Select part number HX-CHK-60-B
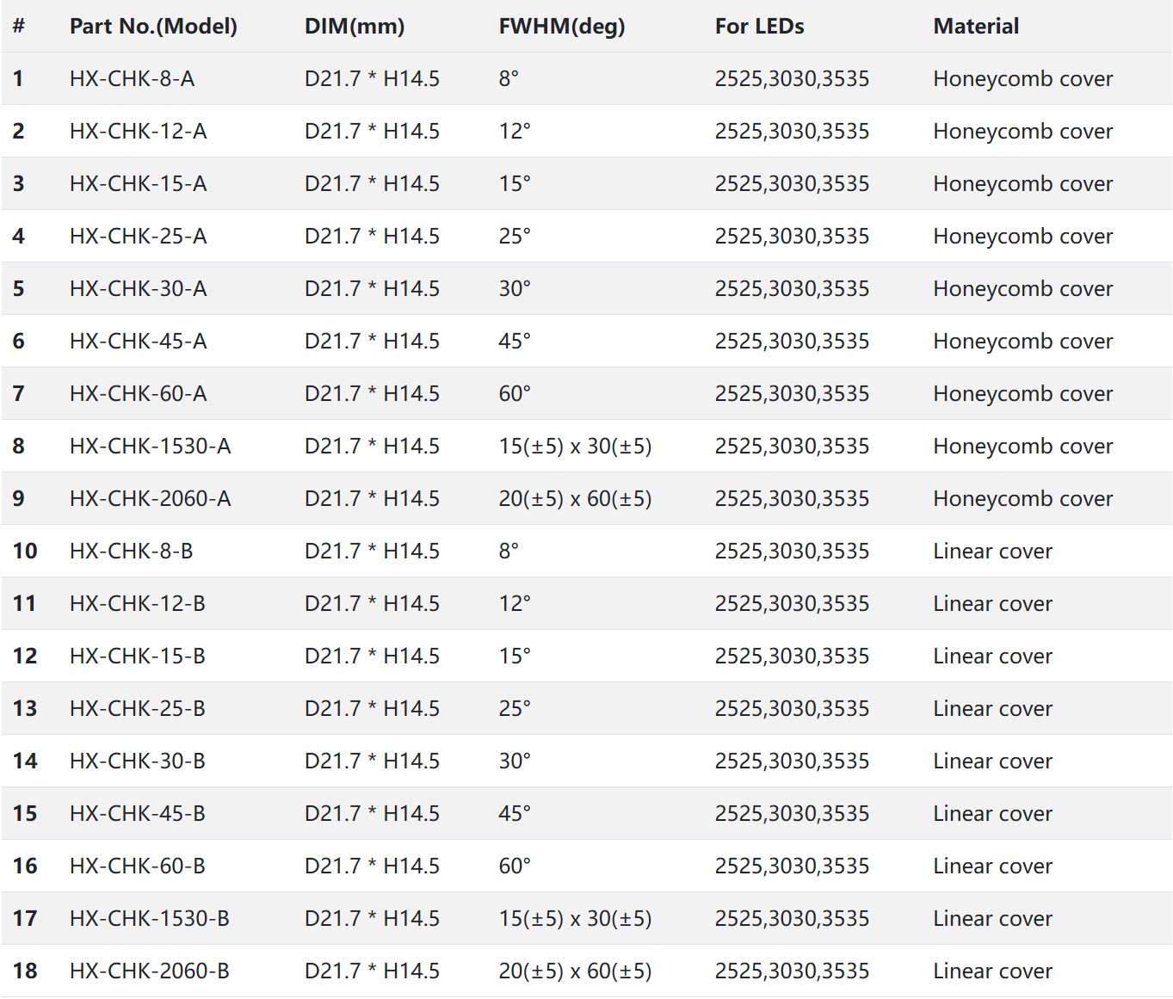The image size is (1173, 999). pos(137,866)
